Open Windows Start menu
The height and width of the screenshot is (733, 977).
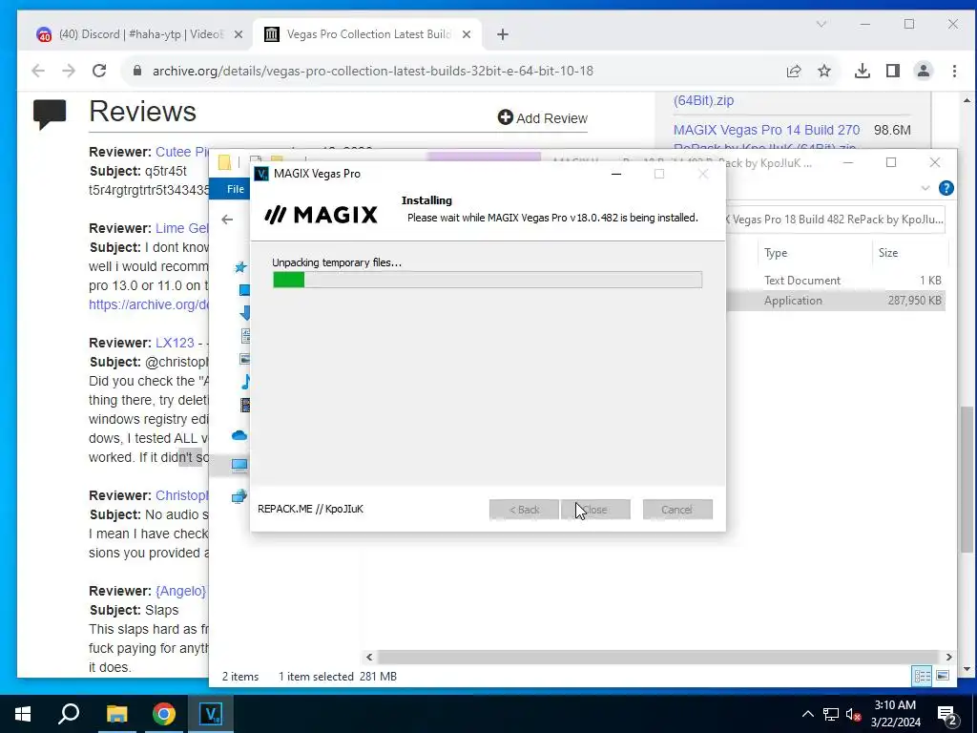pyautogui.click(x=23, y=714)
